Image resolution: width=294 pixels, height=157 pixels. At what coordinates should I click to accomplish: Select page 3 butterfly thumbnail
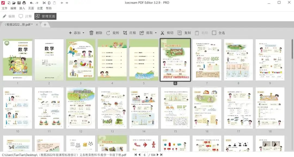click(x=81, y=60)
